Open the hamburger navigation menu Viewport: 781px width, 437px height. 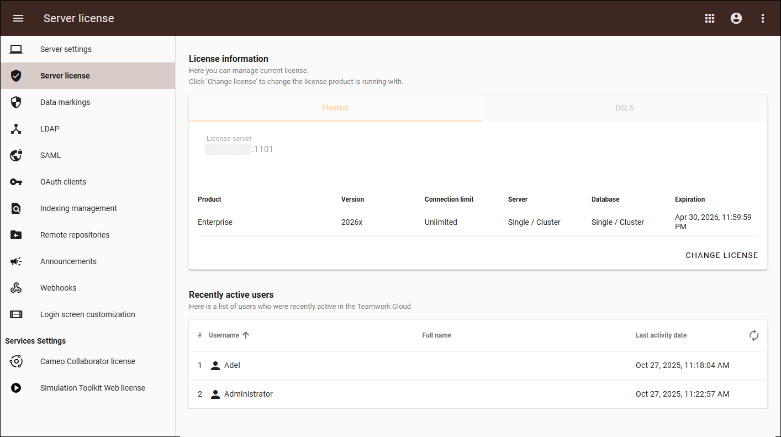click(18, 18)
